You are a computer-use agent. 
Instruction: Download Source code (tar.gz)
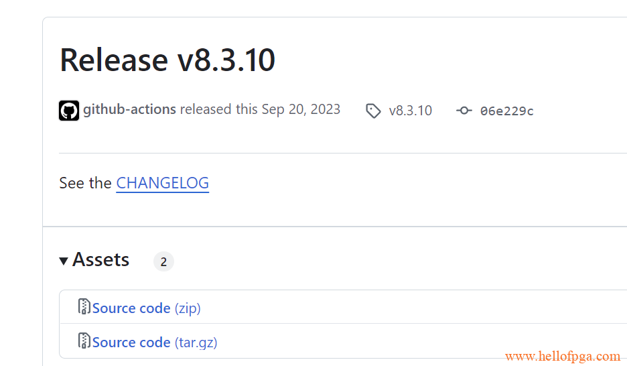point(155,343)
